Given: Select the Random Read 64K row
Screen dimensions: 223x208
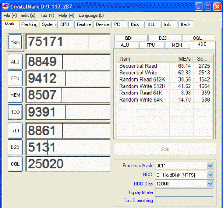Looking at the screenshot, I should (165, 93).
